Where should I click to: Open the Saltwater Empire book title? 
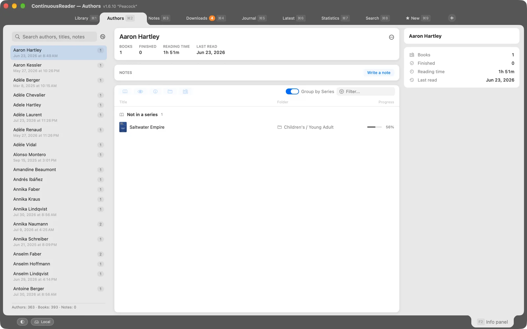(147, 127)
